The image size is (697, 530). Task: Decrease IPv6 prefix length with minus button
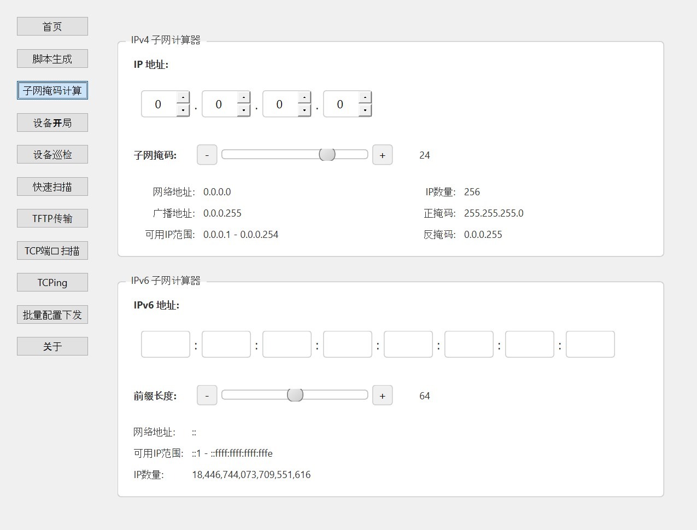click(x=207, y=396)
